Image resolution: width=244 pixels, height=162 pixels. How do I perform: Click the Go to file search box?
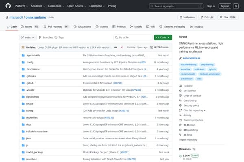(133, 38)
